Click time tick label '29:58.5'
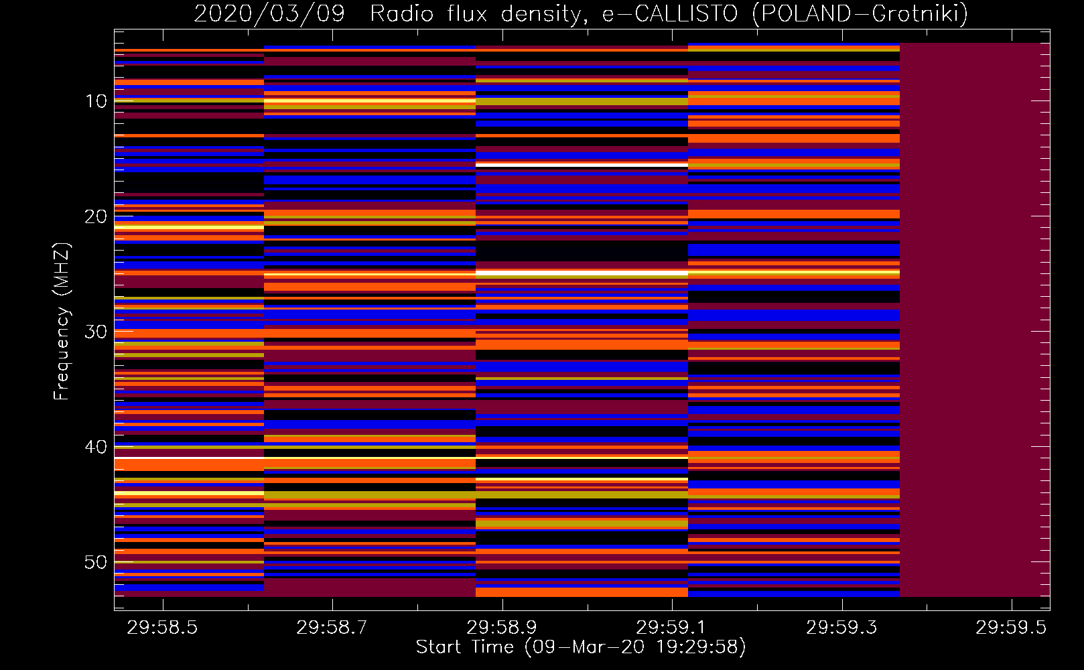 click(162, 628)
